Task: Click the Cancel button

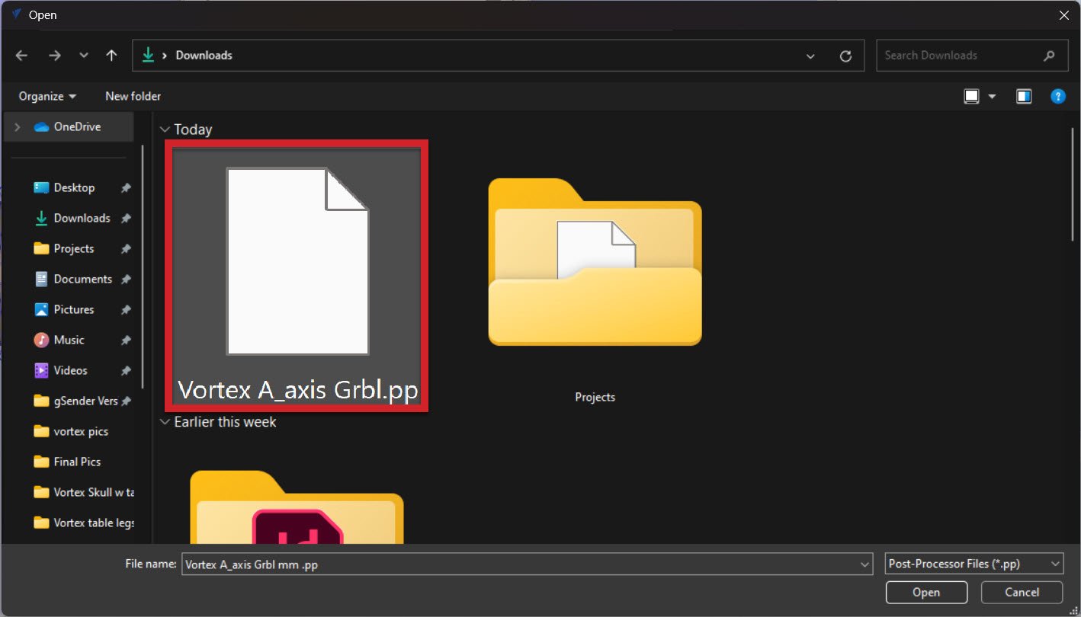Action: [1022, 593]
